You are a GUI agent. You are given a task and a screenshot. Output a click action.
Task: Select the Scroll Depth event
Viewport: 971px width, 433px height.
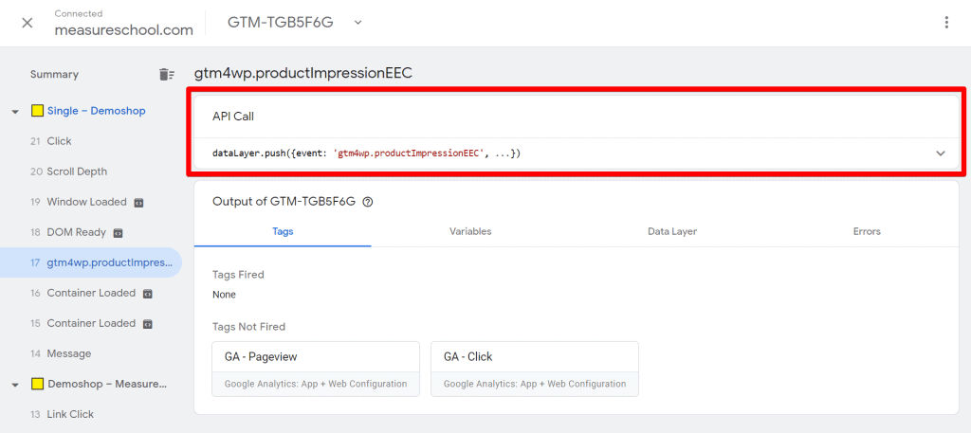point(77,171)
